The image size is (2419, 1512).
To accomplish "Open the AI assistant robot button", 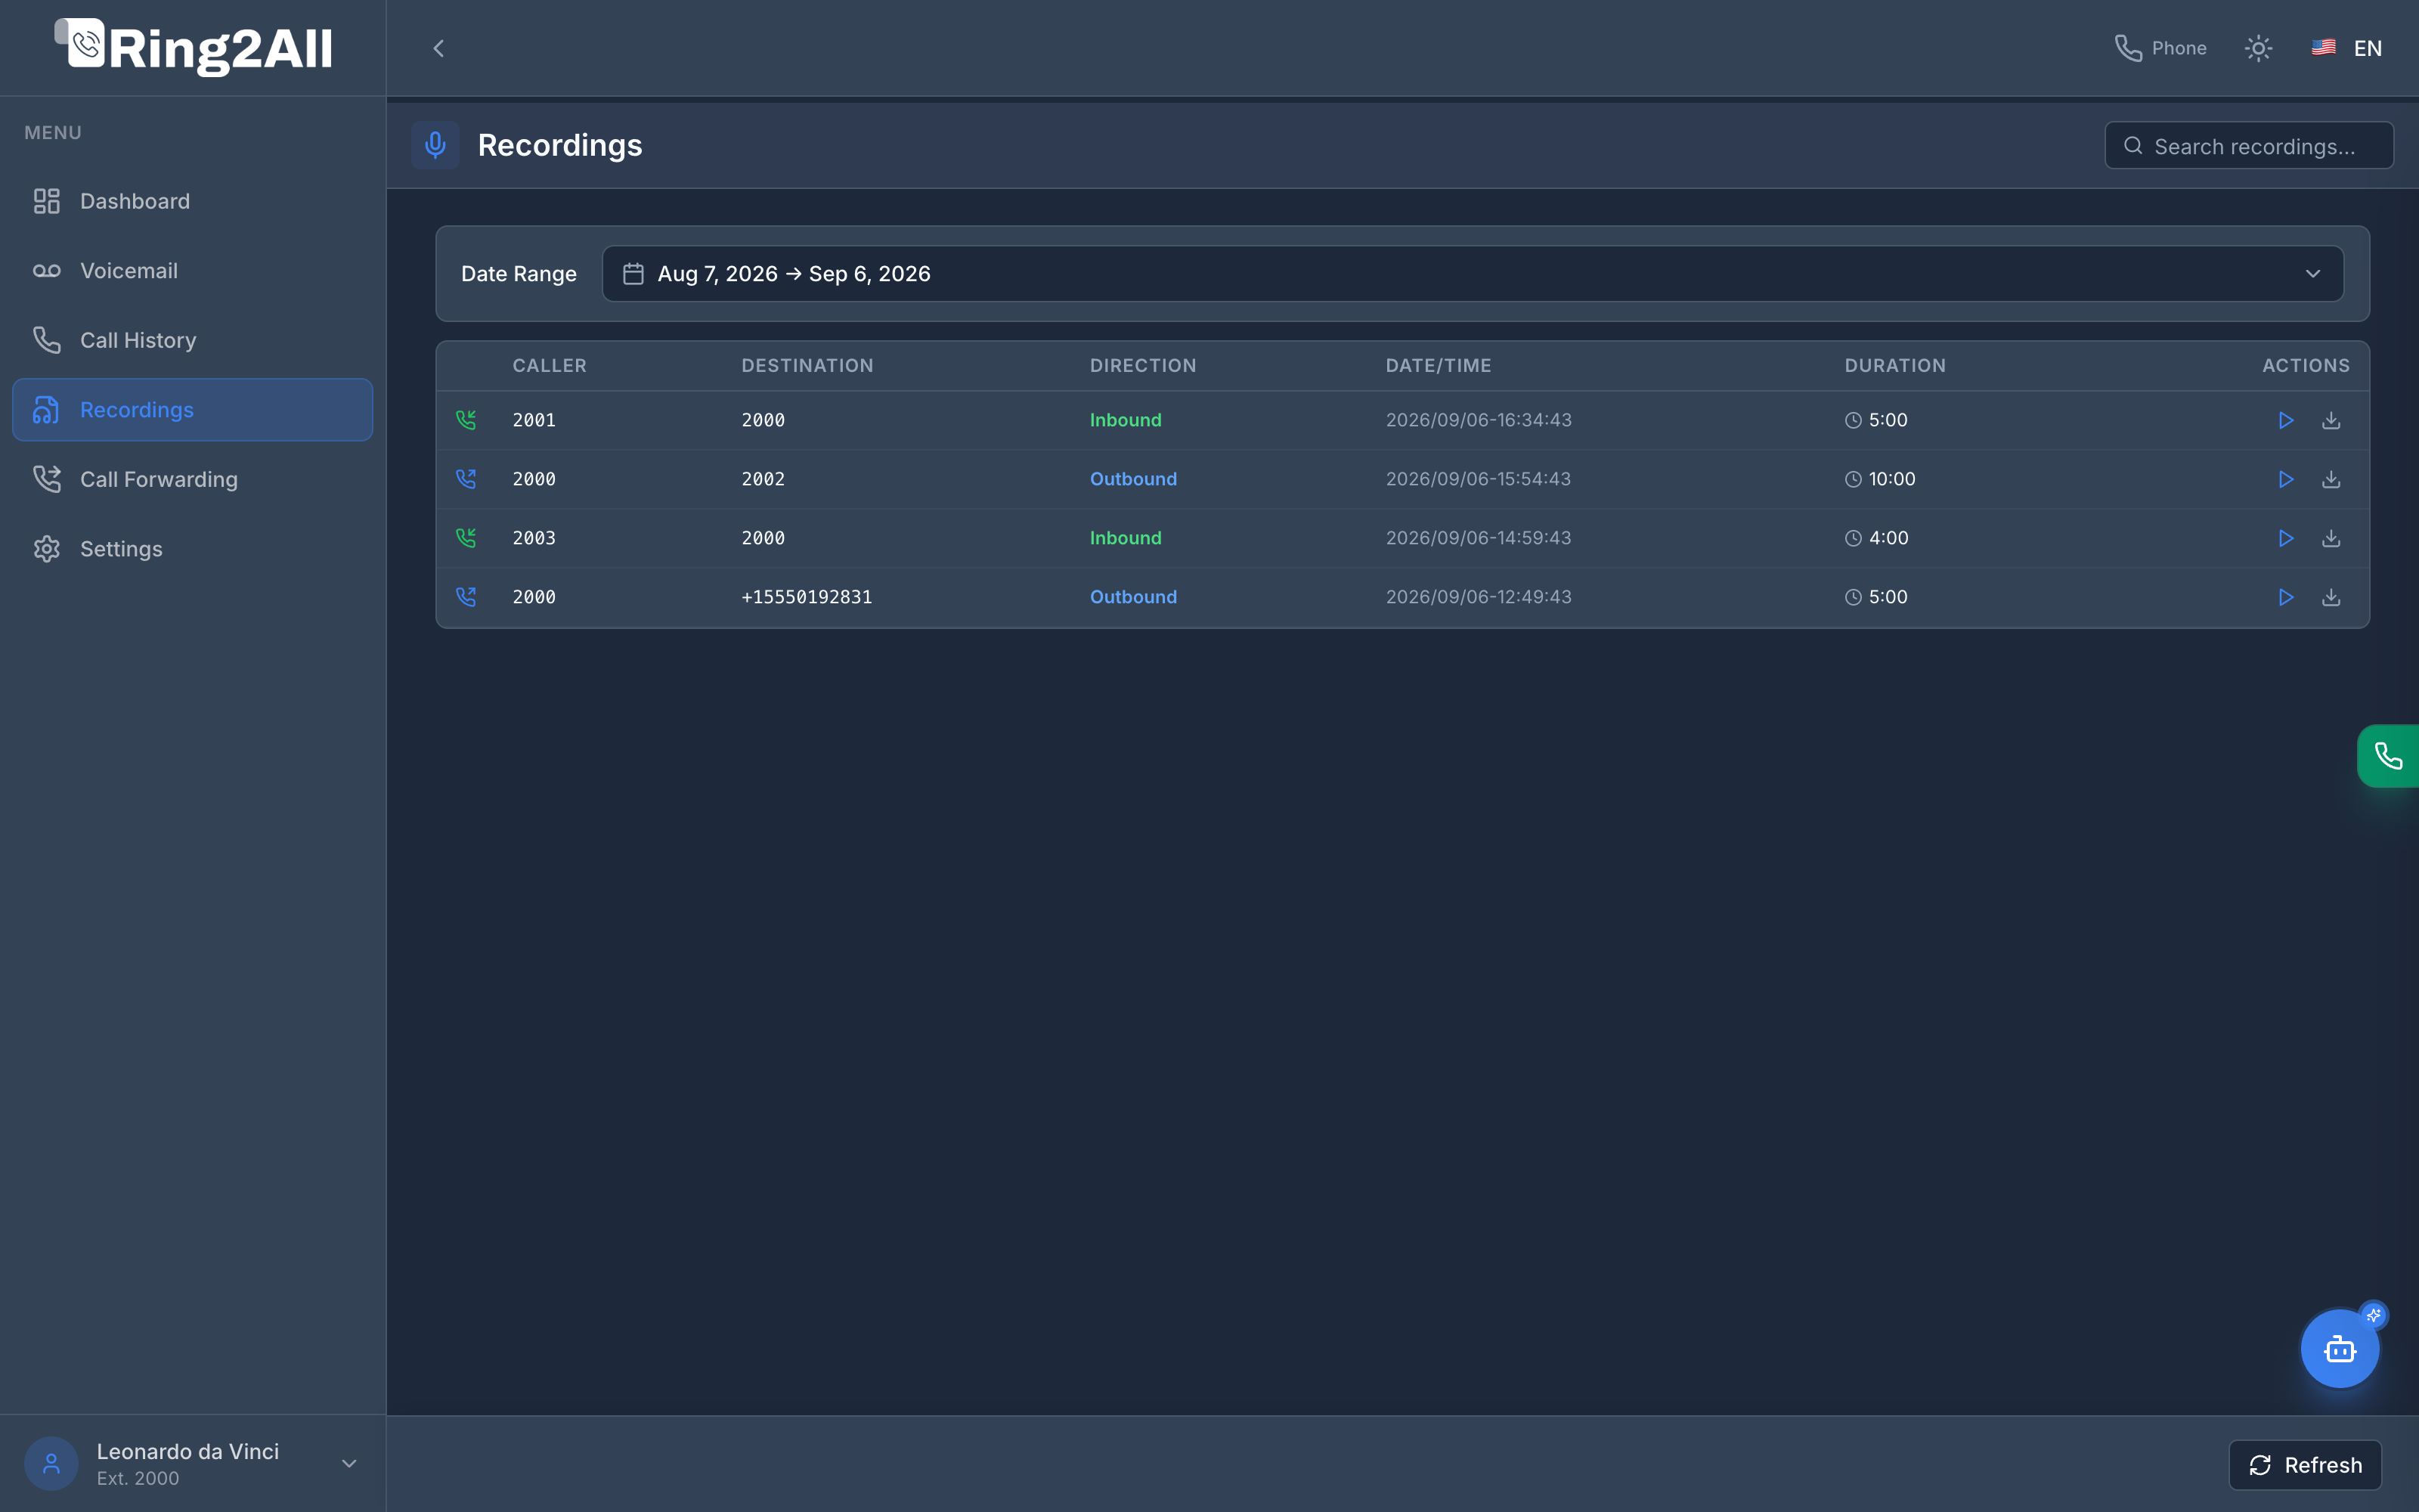I will [x=2339, y=1349].
